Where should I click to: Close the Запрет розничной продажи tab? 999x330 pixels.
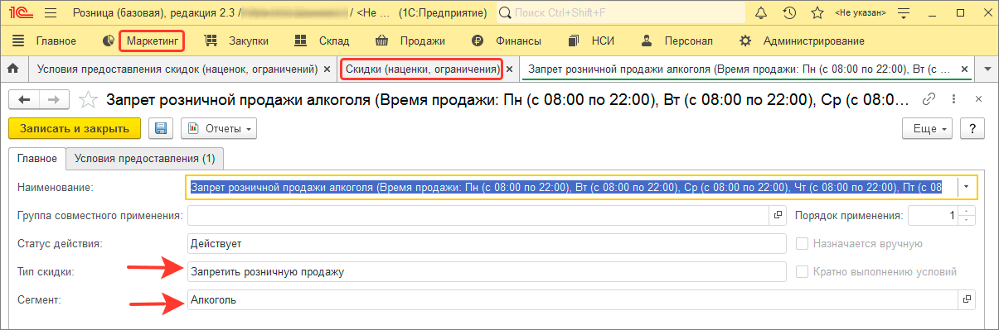[x=965, y=69]
